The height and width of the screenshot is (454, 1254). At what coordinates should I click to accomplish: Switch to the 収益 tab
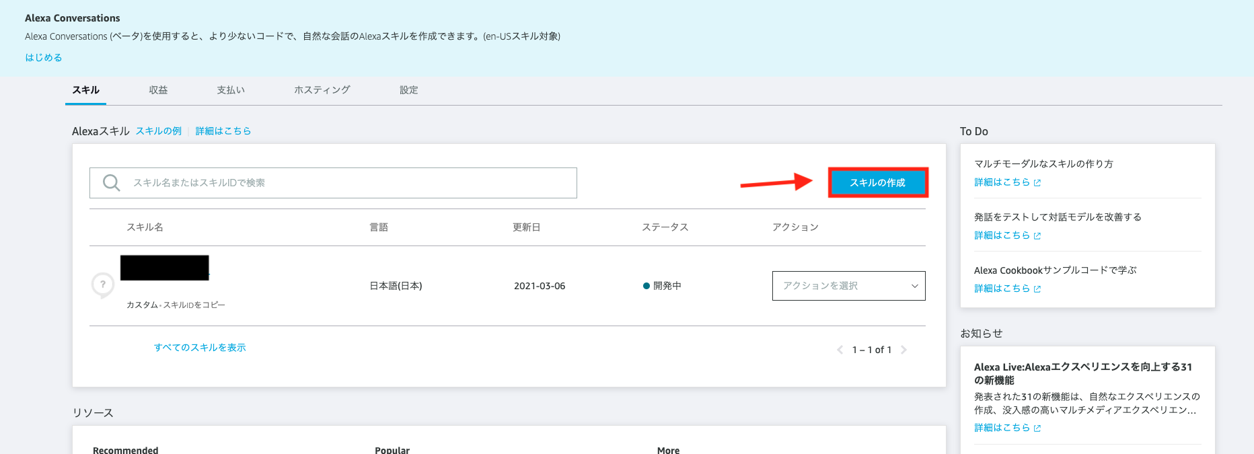(158, 90)
